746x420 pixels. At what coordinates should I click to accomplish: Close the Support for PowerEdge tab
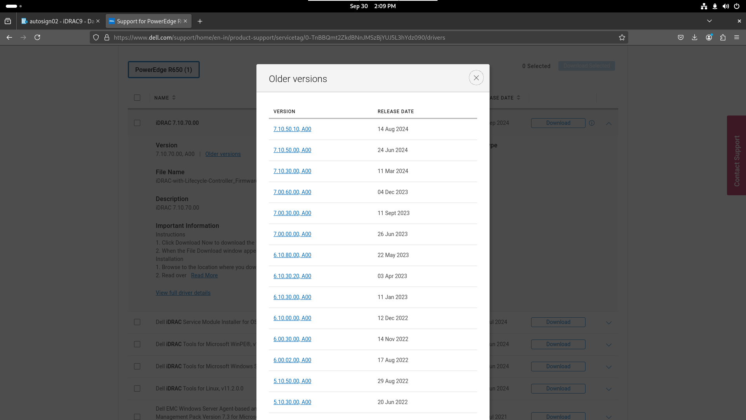185,21
